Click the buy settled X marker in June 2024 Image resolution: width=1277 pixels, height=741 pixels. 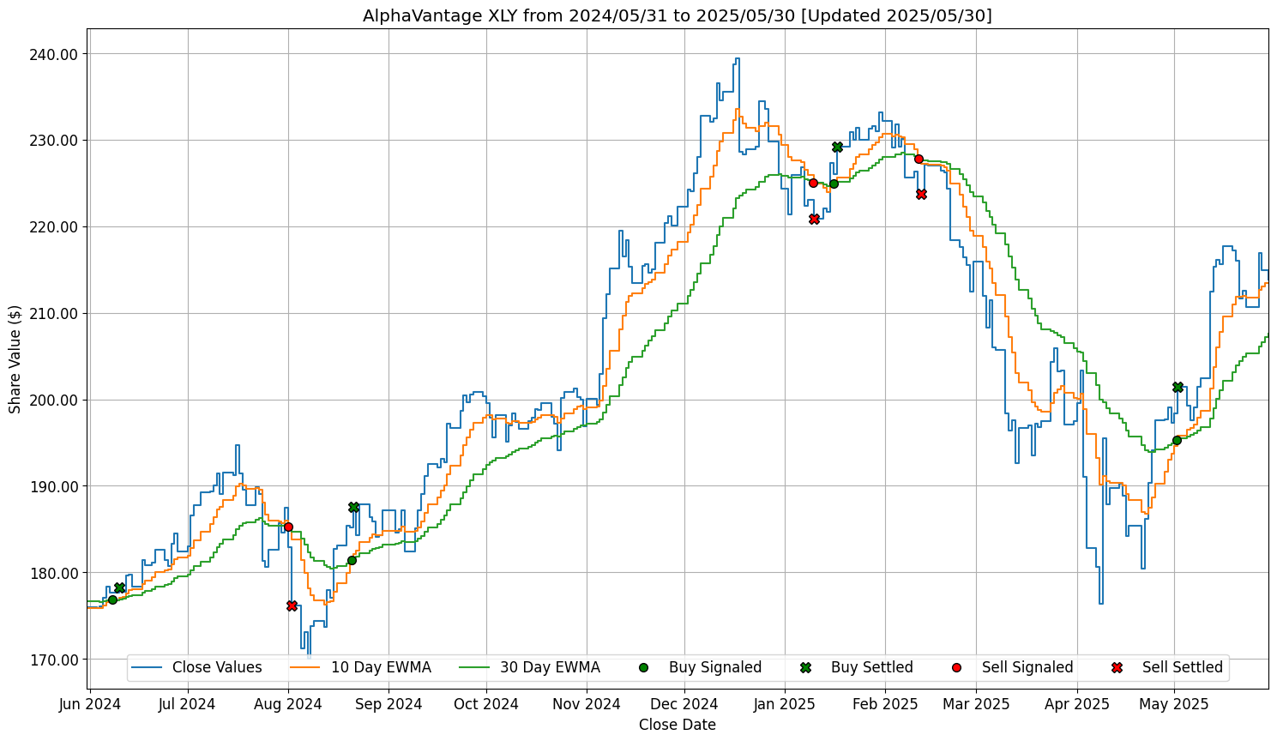[119, 587]
